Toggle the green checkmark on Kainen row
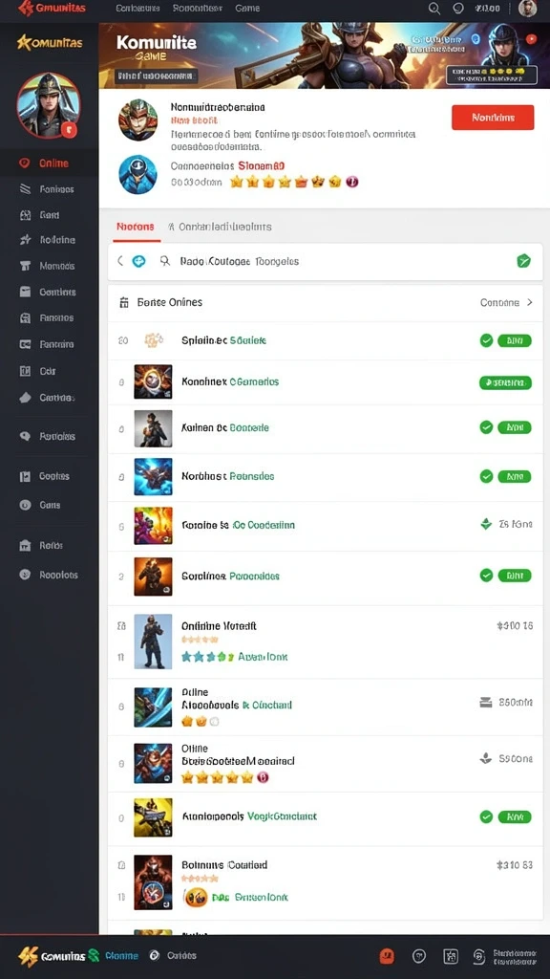The image size is (550, 979). (486, 427)
